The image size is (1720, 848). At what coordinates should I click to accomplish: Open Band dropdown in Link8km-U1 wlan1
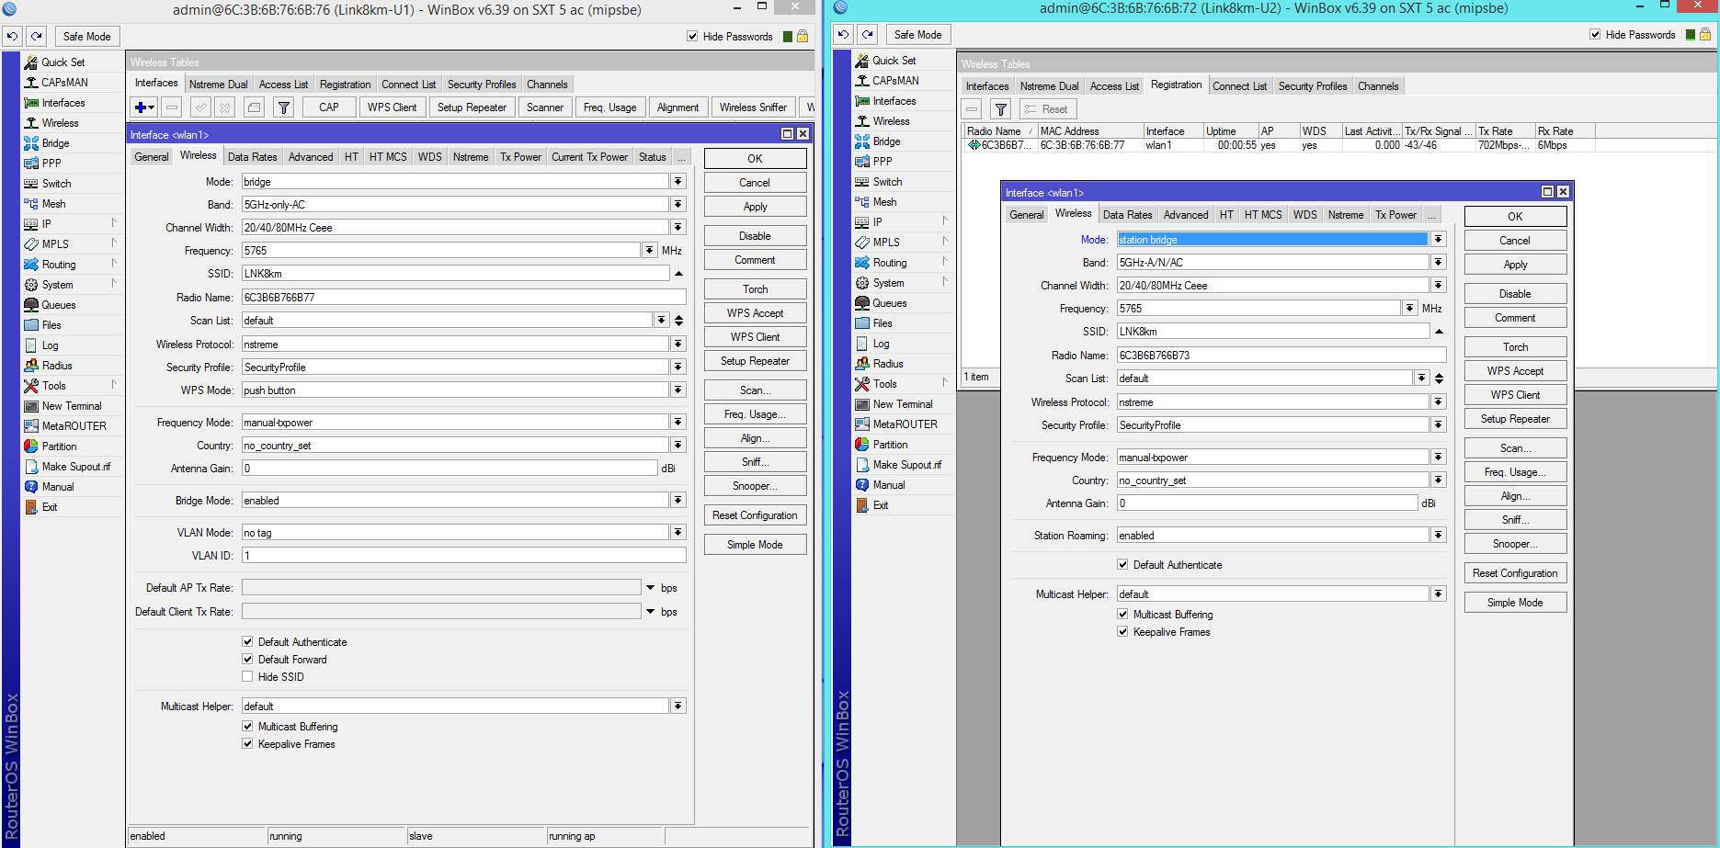[x=678, y=205]
